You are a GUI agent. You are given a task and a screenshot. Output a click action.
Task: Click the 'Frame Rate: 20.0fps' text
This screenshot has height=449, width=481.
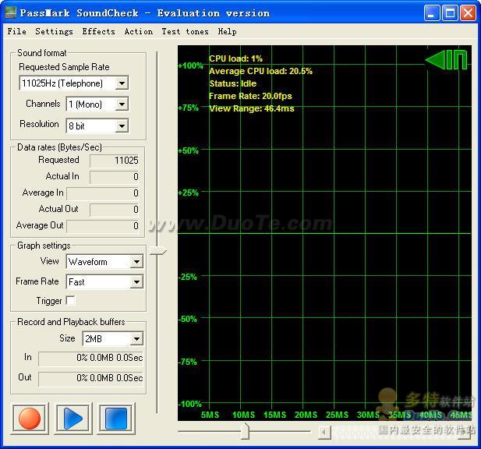click(250, 96)
